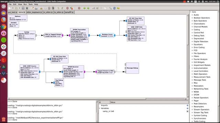220x123 pixels.
Task: Expand the Channel Models category
Action: pyautogui.click(x=192, y=27)
